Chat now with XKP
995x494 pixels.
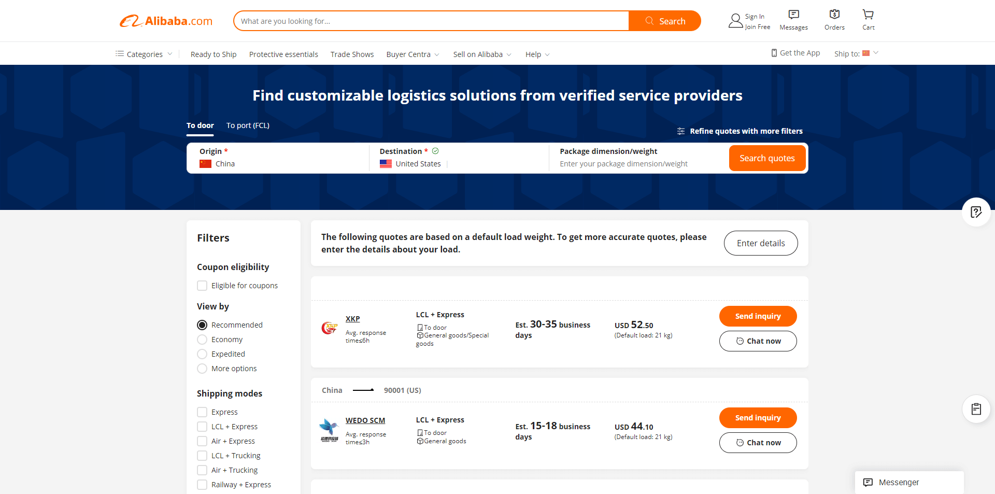(758, 341)
